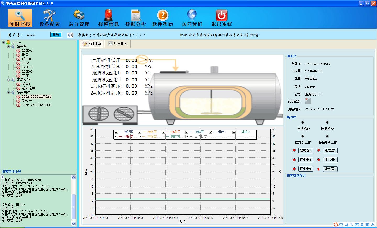This screenshot has height=228, width=377.
Task: Toggle the 温度2 series checkbox
Action: (234, 132)
